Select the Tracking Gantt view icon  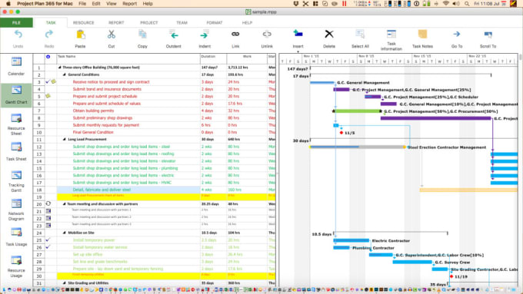click(x=16, y=181)
